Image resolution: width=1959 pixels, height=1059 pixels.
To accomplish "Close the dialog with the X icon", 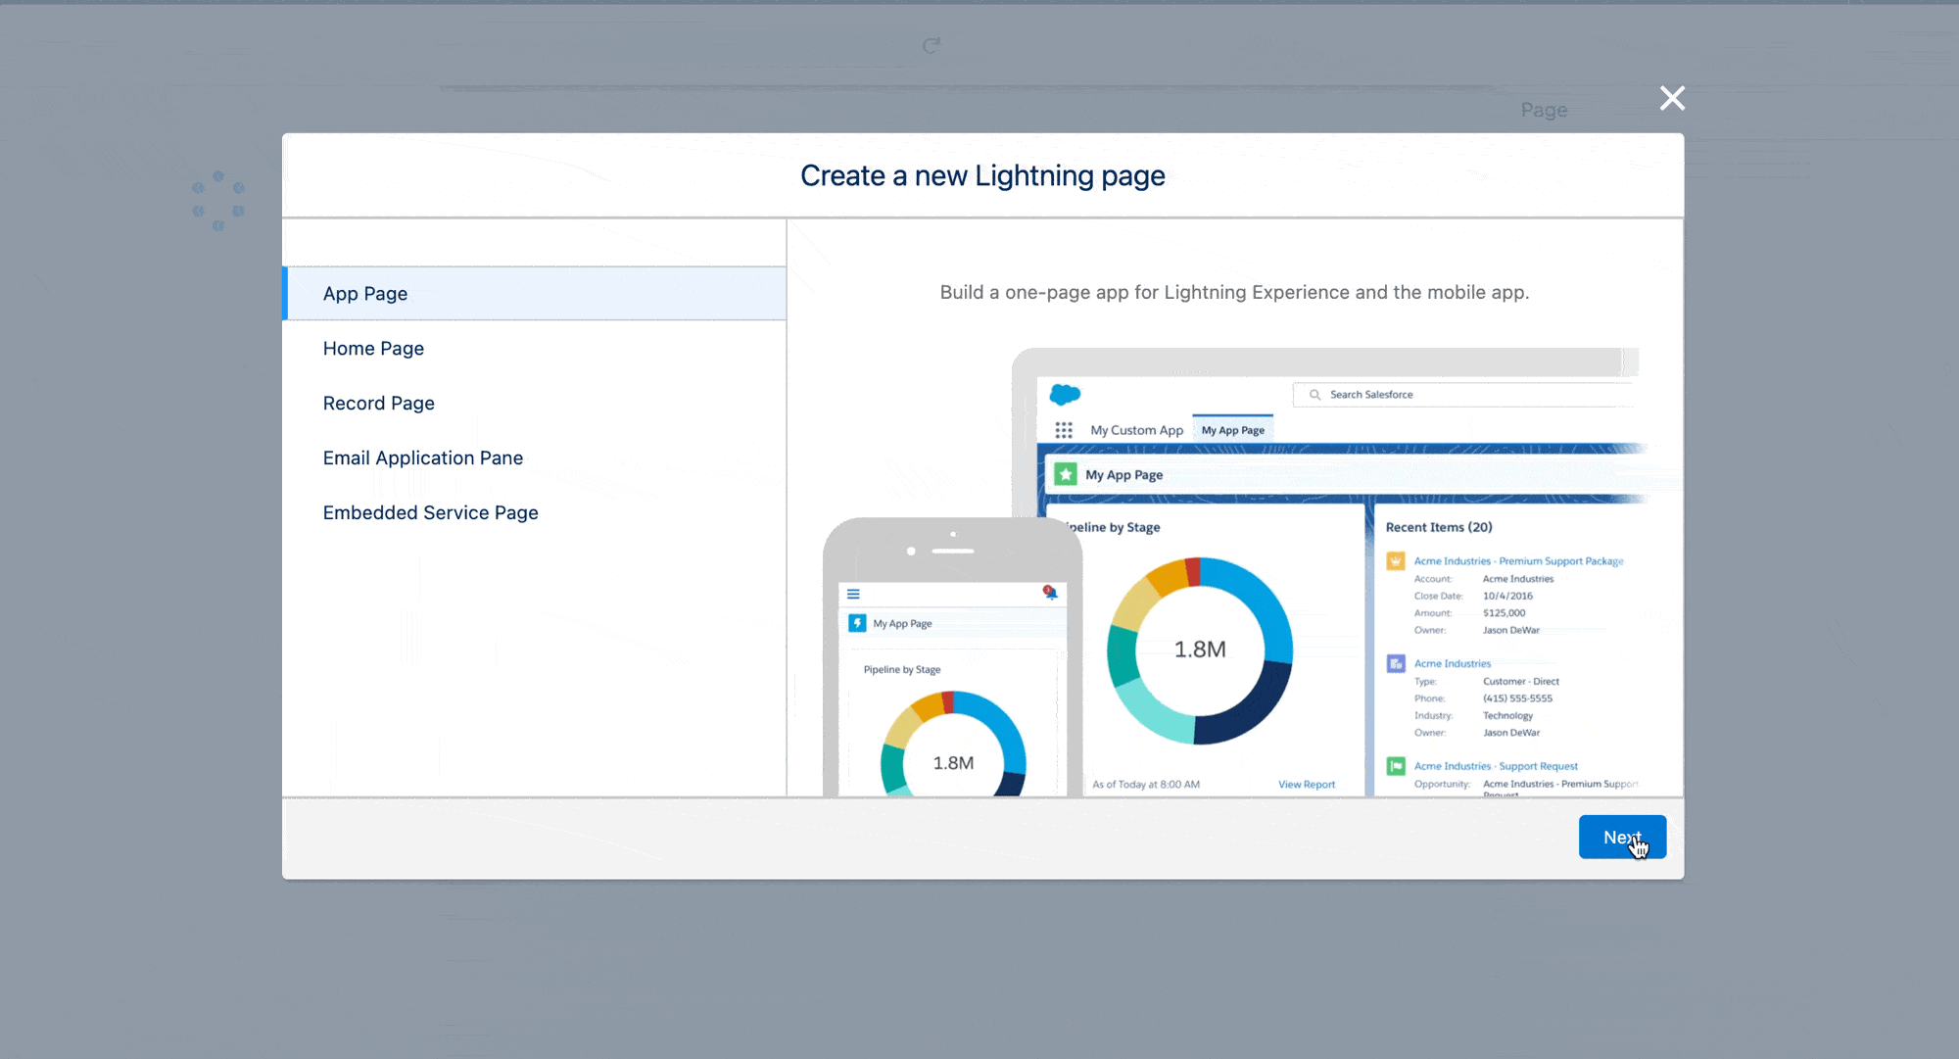I will 1672,98.
